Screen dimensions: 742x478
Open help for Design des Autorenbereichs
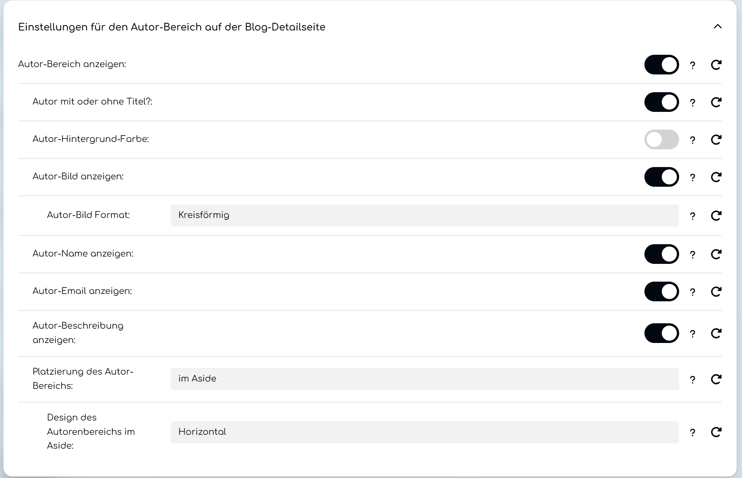[693, 432]
